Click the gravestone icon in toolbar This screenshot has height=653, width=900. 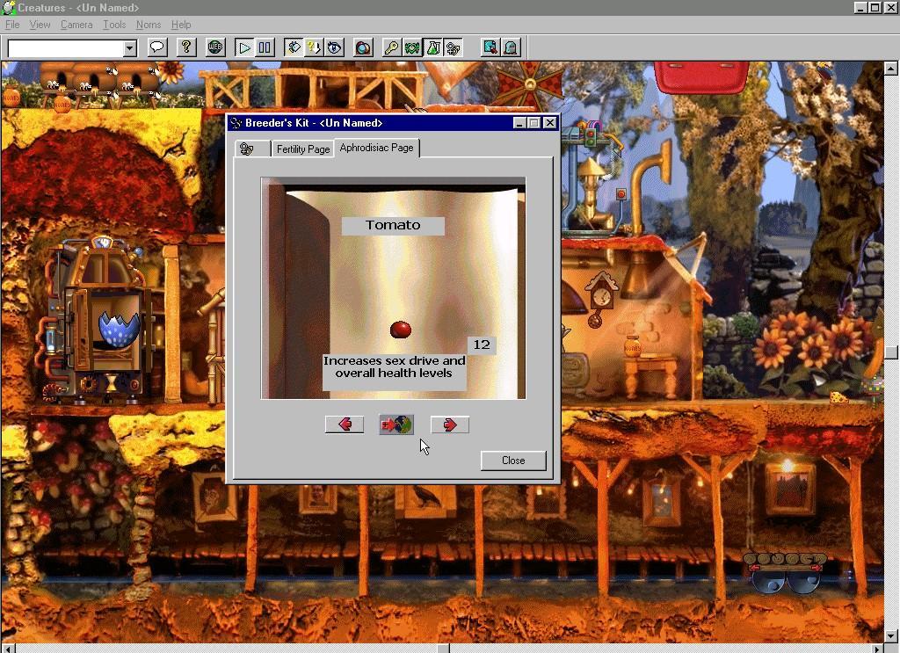511,47
